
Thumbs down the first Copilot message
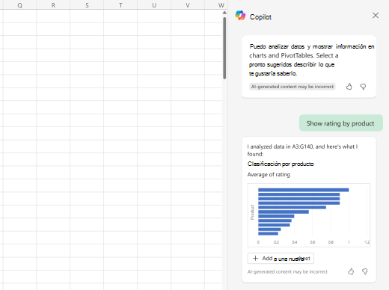(x=363, y=87)
